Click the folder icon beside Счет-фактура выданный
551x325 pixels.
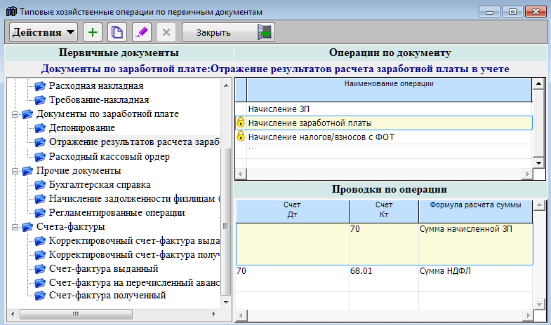coord(40,269)
